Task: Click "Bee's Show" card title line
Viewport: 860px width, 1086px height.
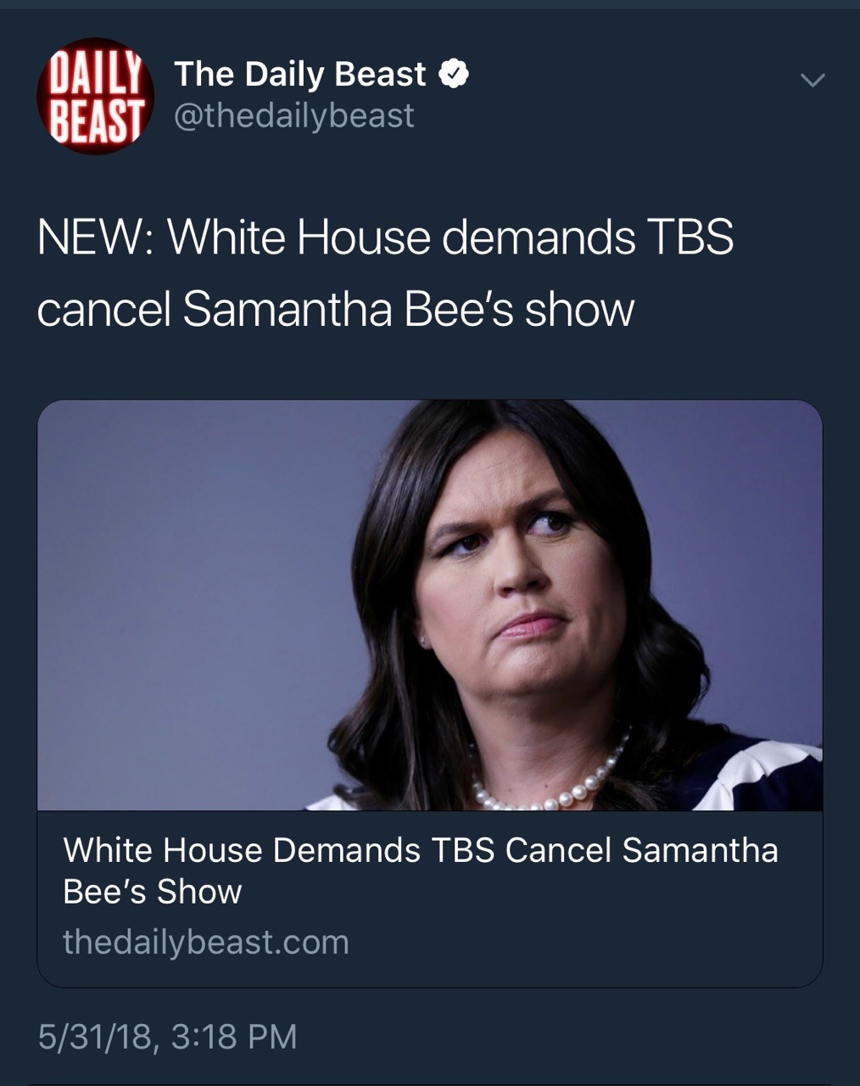Action: click(153, 892)
